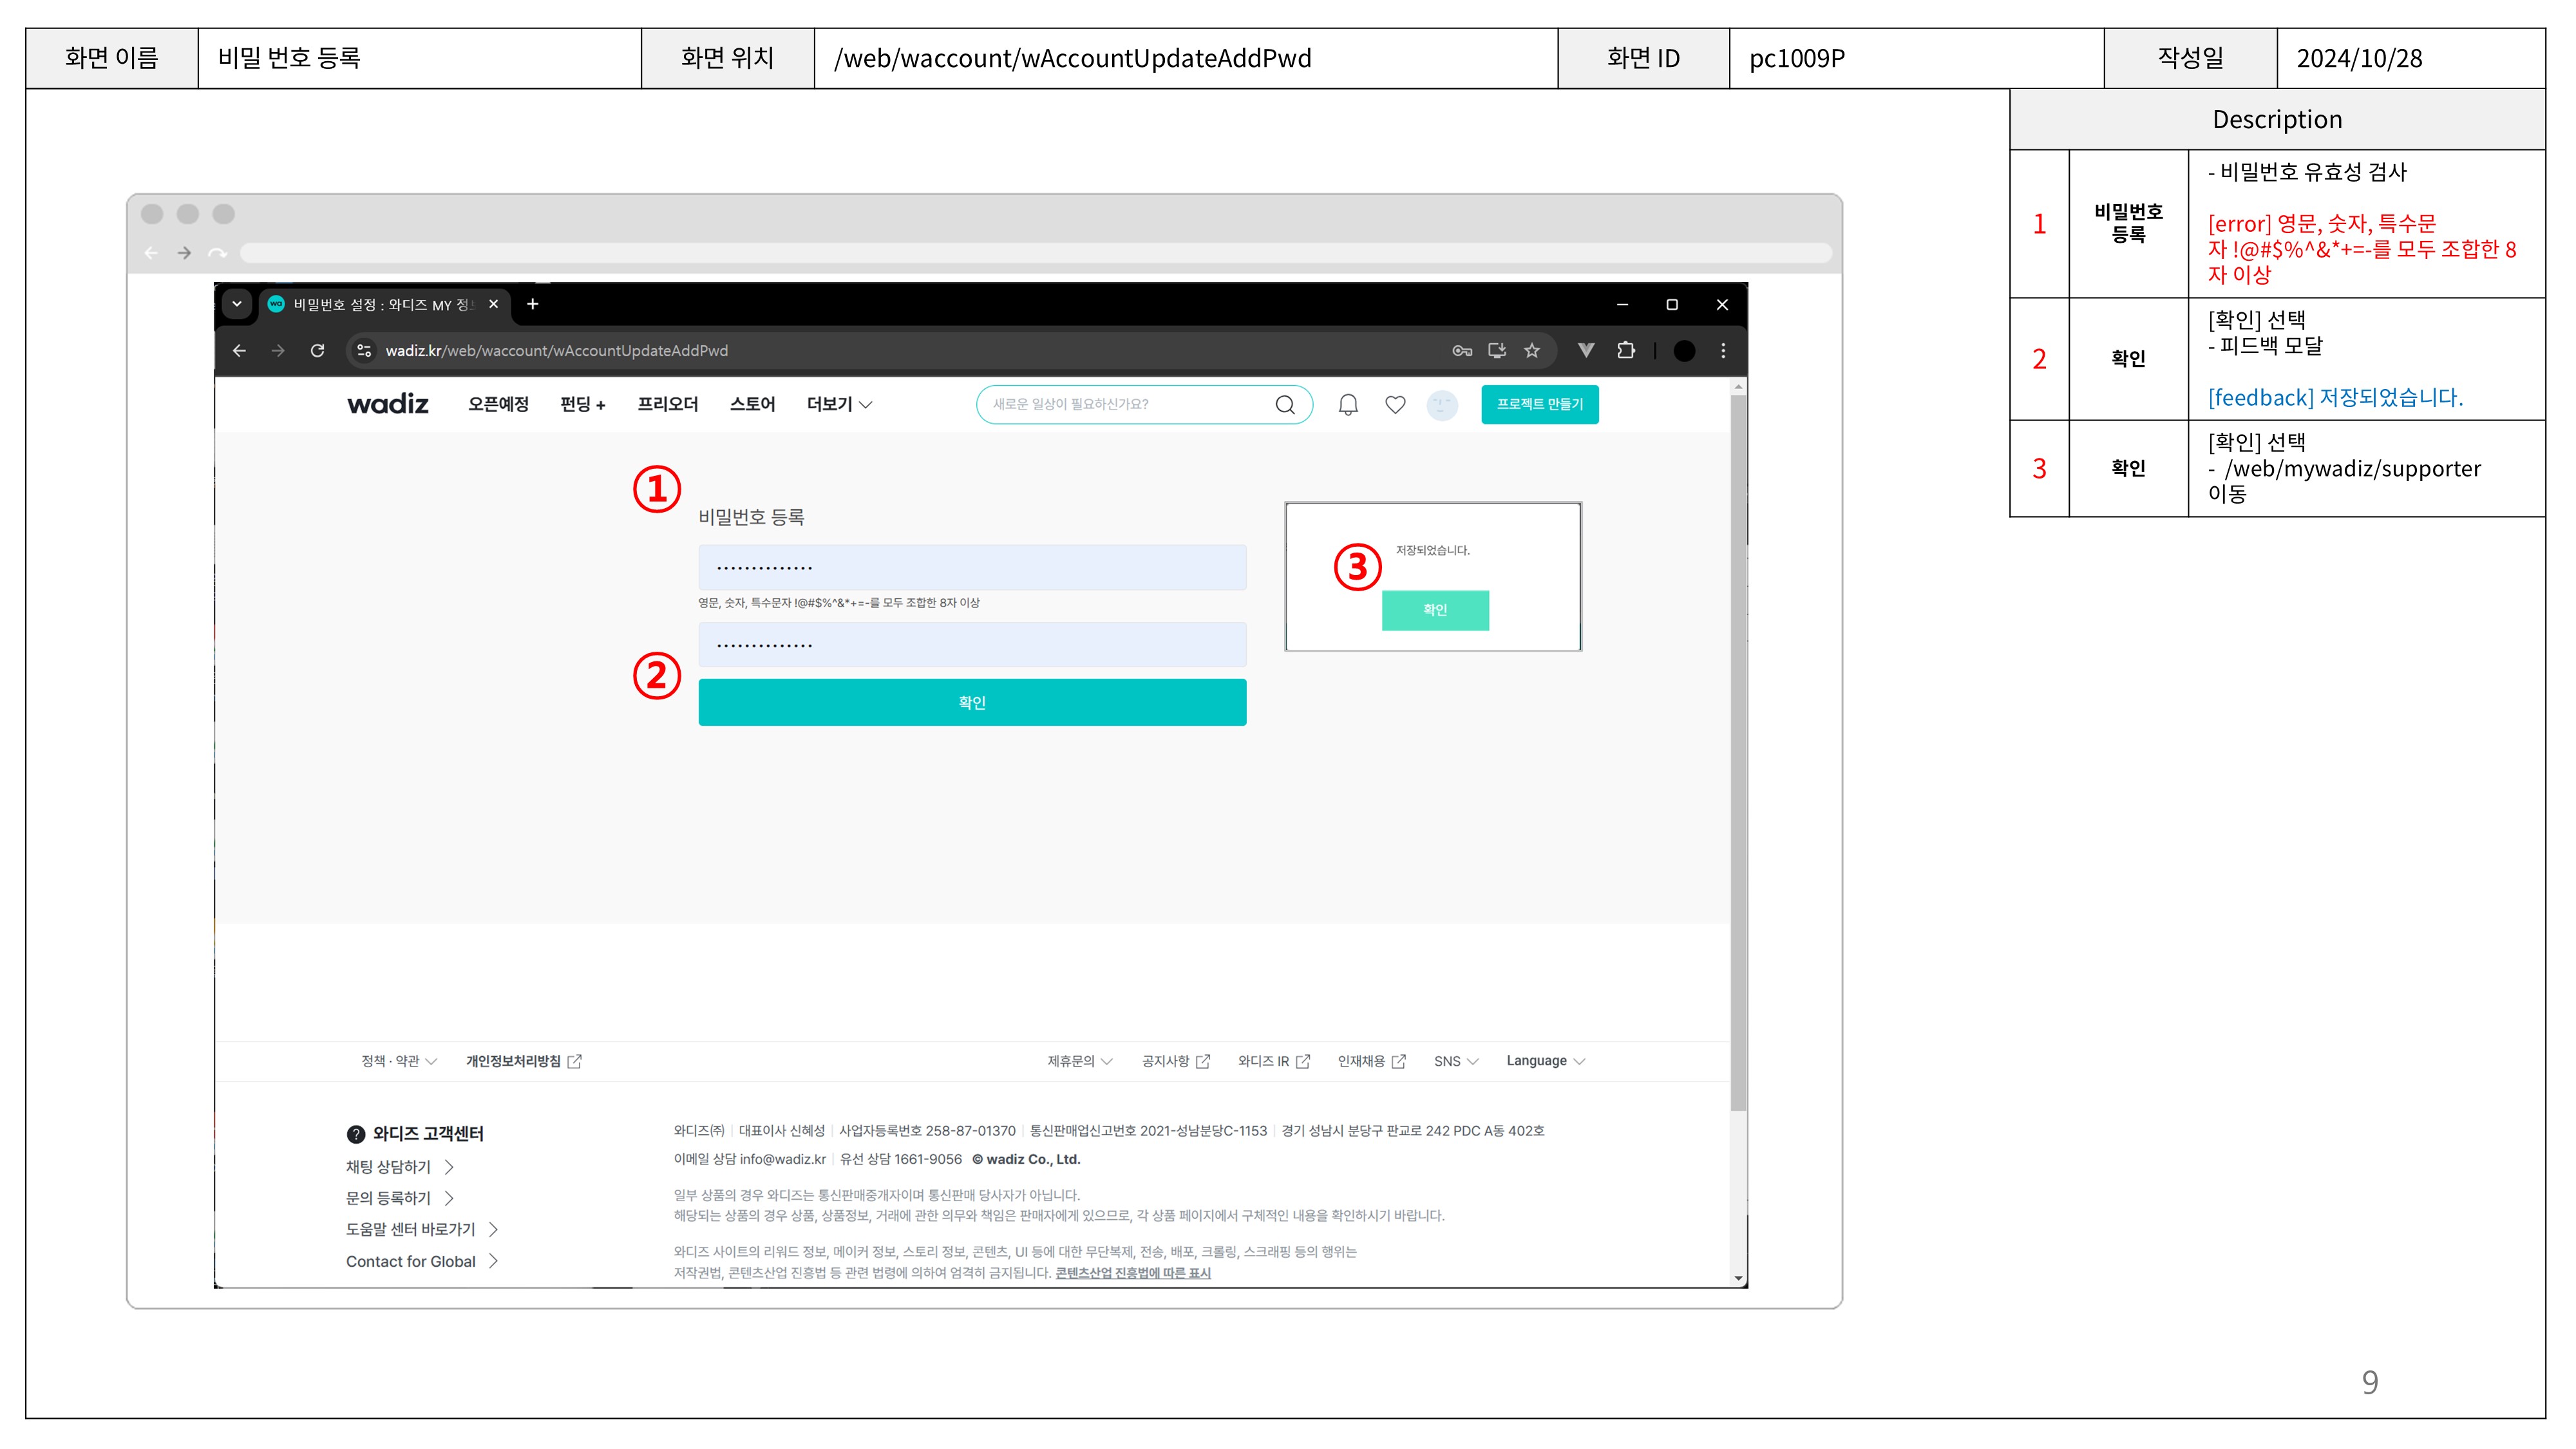Expand the 더보기 dropdown menu
This screenshot has width=2576, height=1449.
(x=839, y=405)
